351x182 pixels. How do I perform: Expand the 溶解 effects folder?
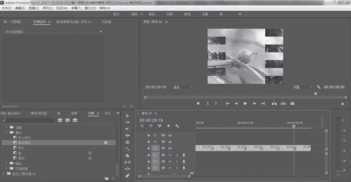coord(6,127)
